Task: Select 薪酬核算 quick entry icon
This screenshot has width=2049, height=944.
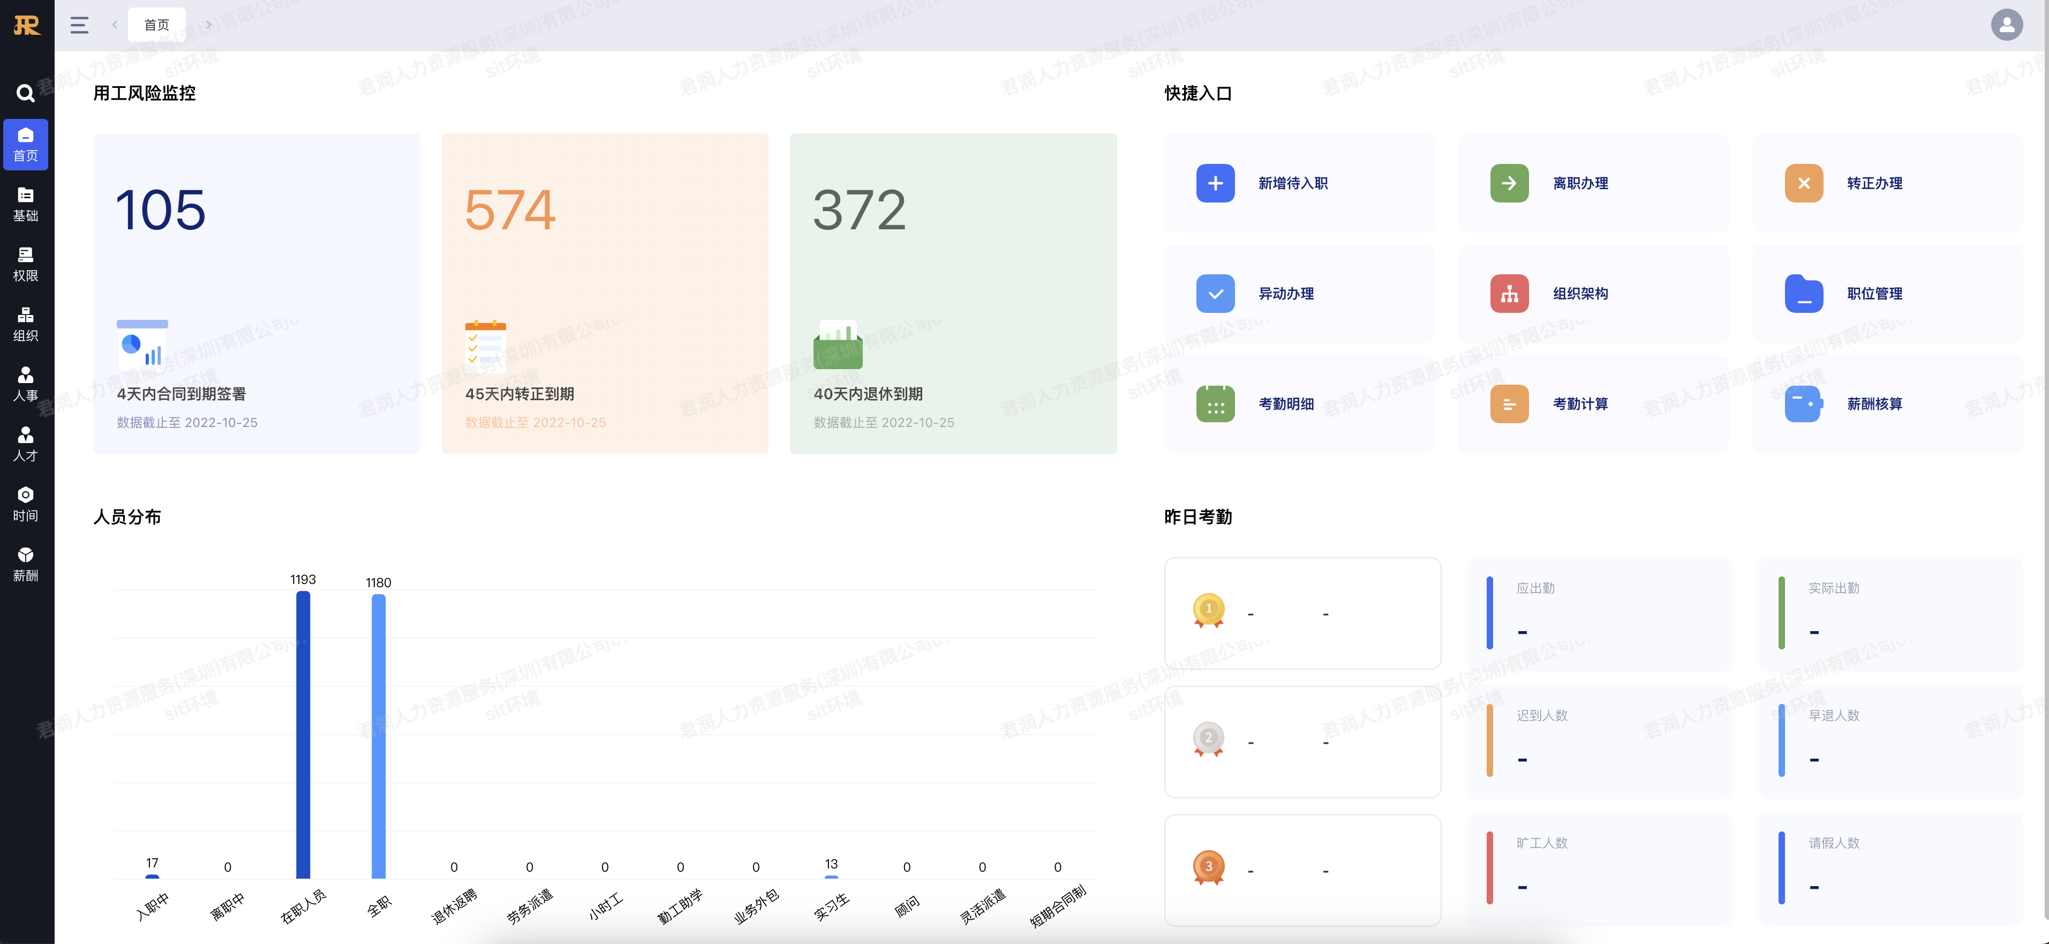Action: click(1806, 403)
